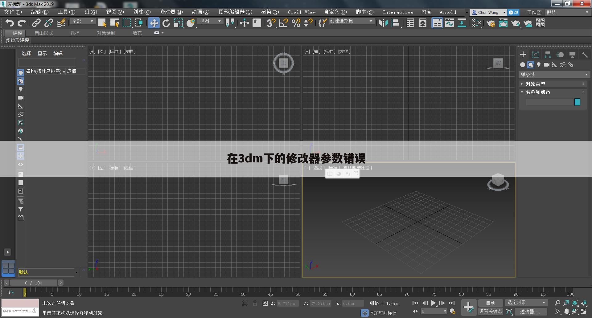Open the 图形编辑器 menu
This screenshot has width=592, height=318.
235,12
